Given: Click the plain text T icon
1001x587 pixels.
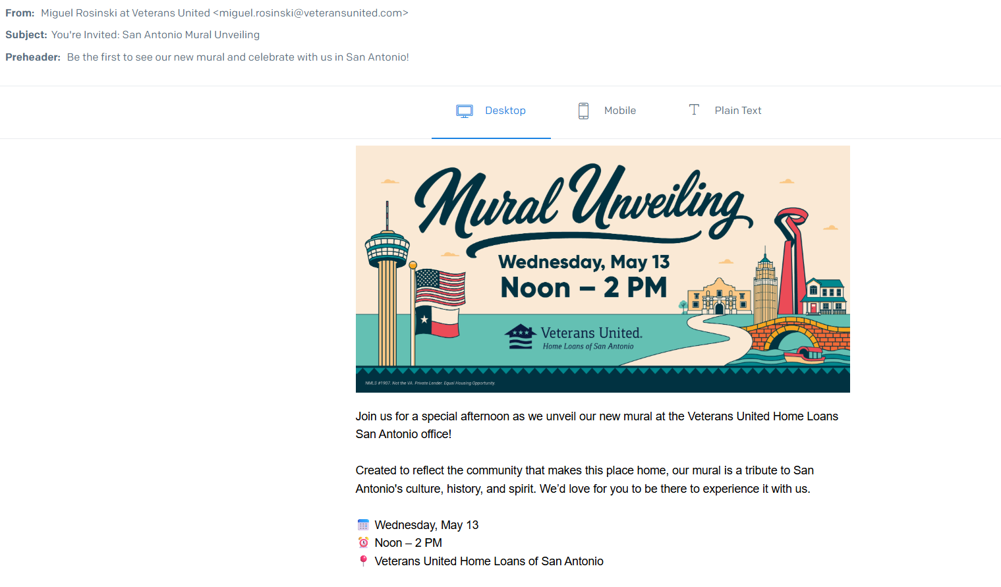Looking at the screenshot, I should point(694,109).
